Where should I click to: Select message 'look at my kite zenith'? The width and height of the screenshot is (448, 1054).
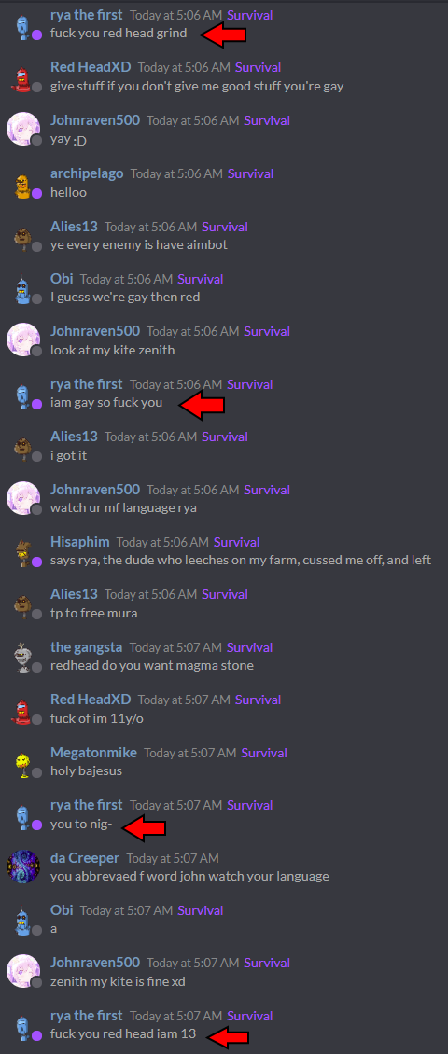(x=112, y=350)
